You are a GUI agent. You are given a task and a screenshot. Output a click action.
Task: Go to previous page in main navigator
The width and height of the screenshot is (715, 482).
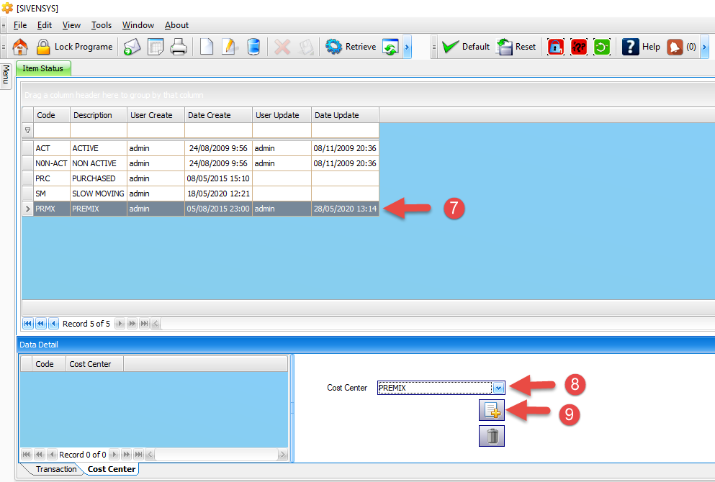[x=40, y=324]
